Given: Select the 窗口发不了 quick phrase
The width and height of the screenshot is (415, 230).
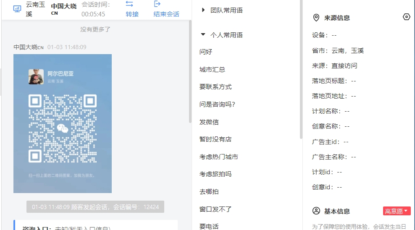Looking at the screenshot, I should (x=215, y=209).
